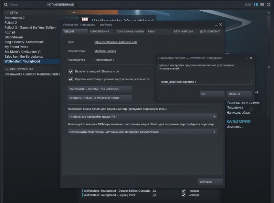Select Sid Meier's Civilization VI
This screenshot has height=203, width=274.
(x=22, y=52)
